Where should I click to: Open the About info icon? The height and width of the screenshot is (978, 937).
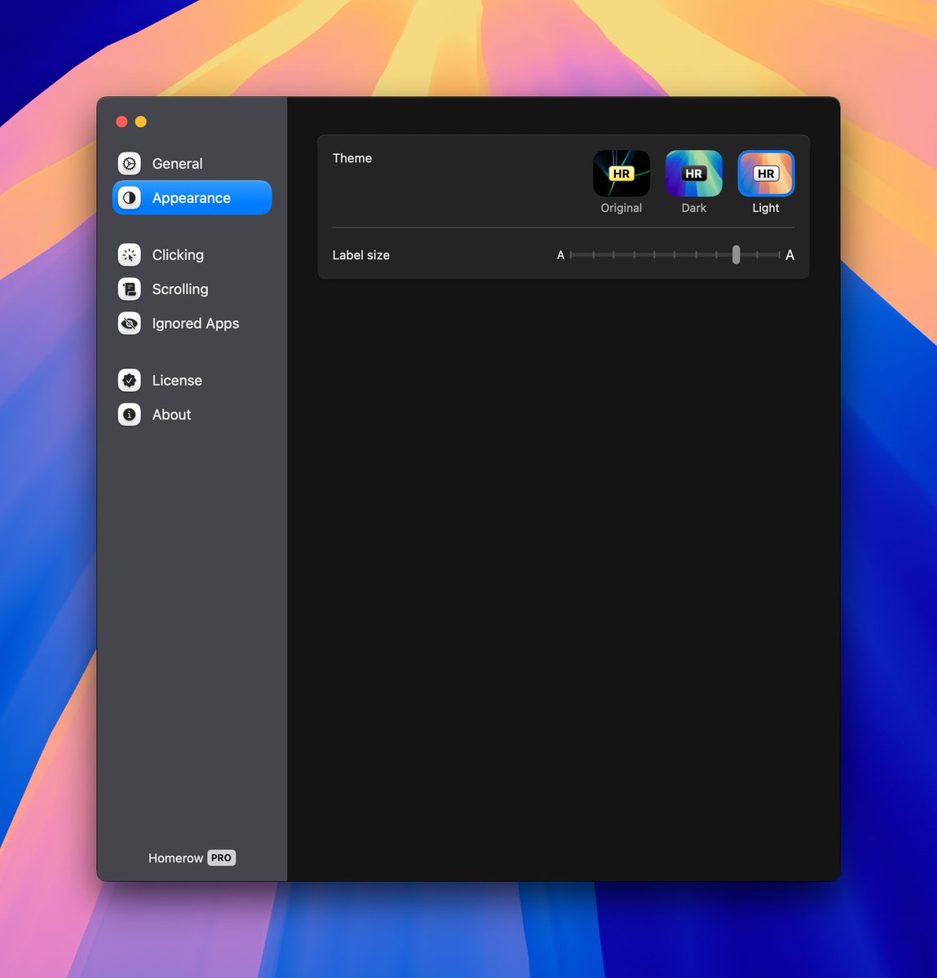point(129,414)
